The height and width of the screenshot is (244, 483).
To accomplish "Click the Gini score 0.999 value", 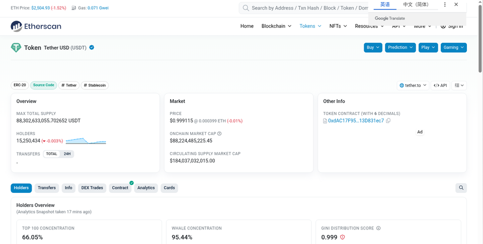I will point(329,237).
